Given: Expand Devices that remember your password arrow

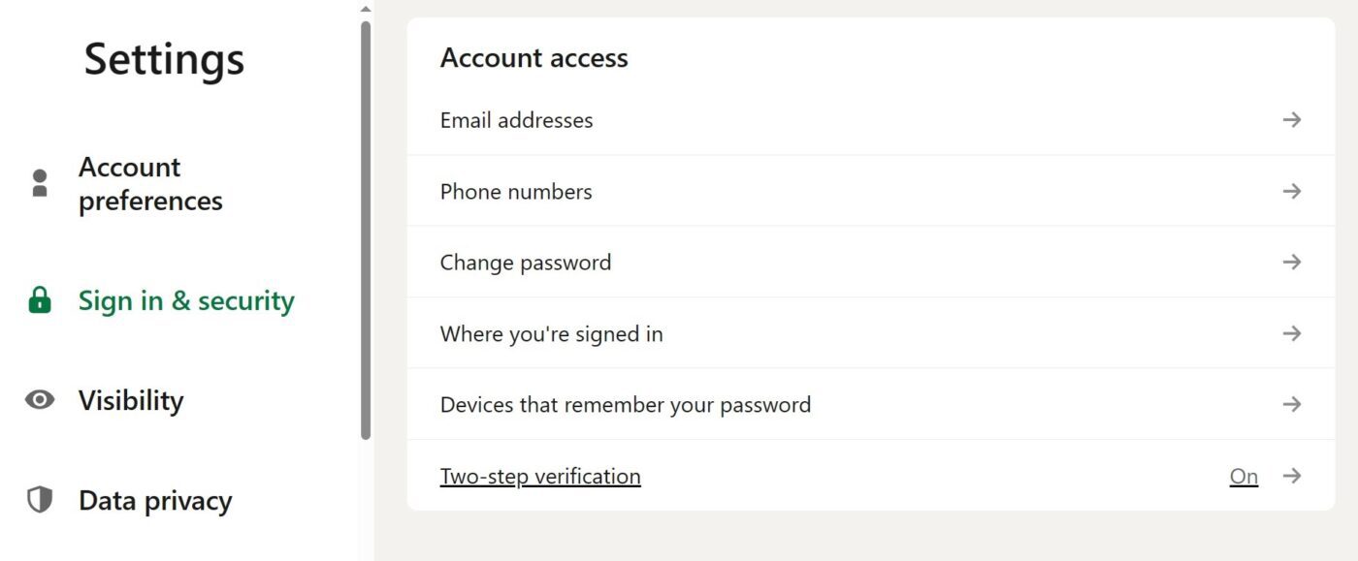Looking at the screenshot, I should click(1291, 404).
